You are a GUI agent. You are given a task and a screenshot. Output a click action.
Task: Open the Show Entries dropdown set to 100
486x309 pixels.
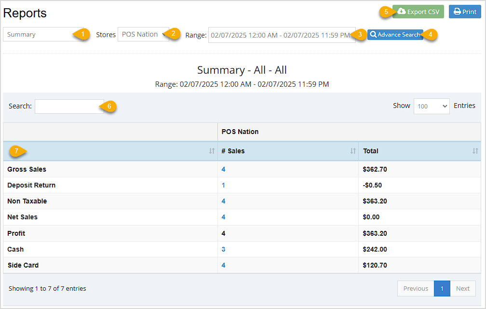coord(431,106)
